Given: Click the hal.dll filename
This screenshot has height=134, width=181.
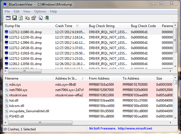Looking at the screenshot, I should click(x=14, y=100).
